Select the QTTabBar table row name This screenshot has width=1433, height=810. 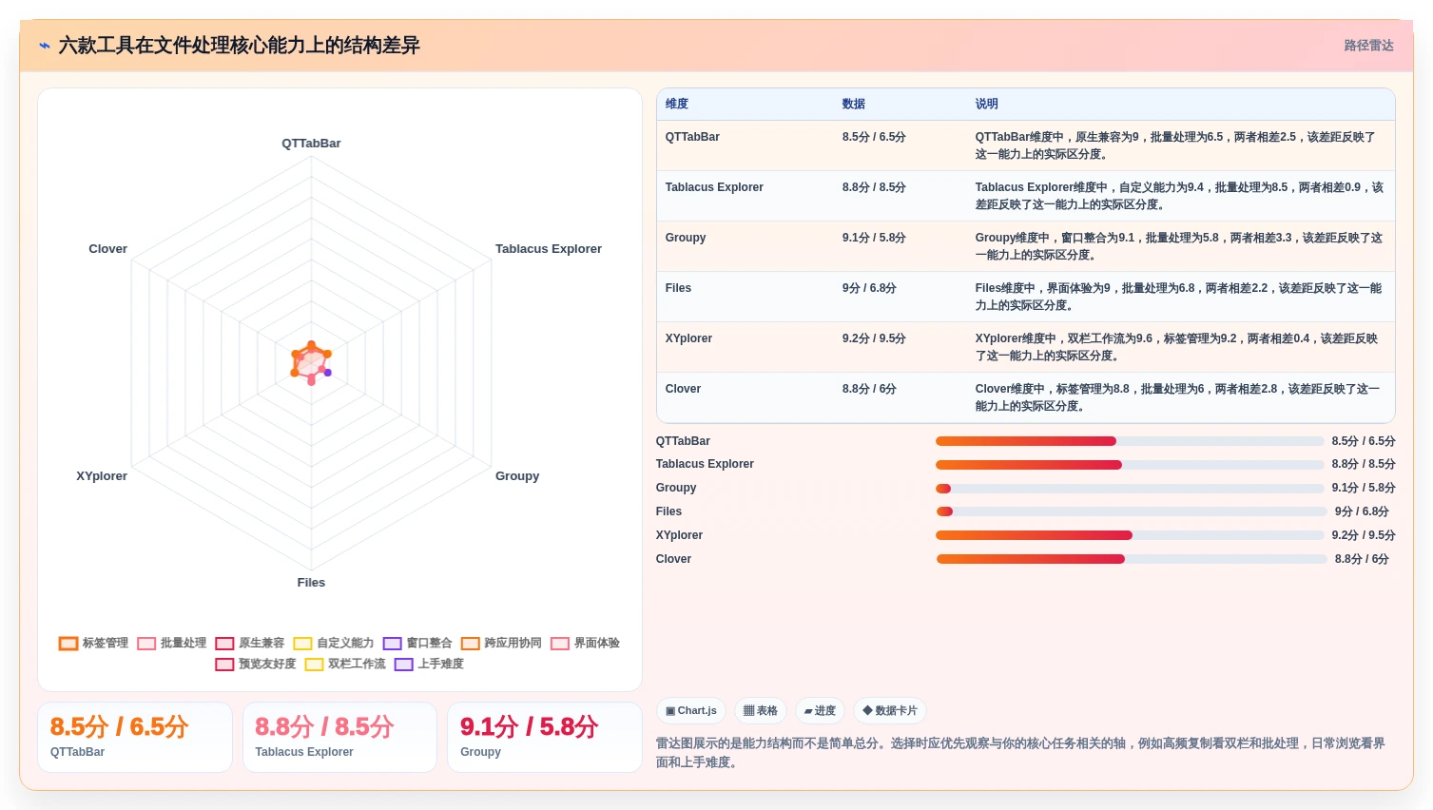692,137
